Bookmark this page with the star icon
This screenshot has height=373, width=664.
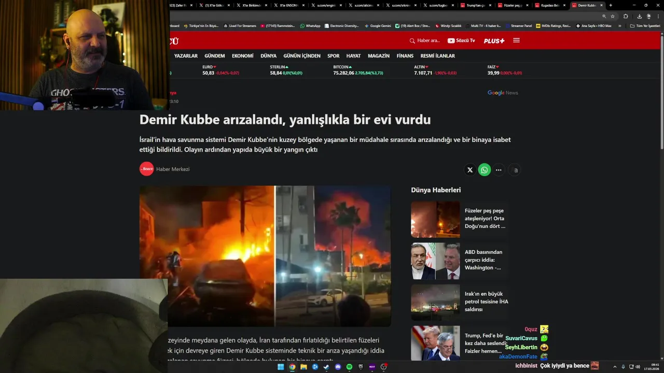click(x=613, y=16)
